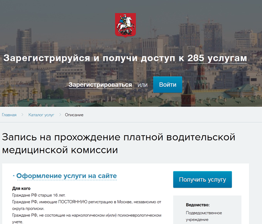Open "Каталог услуг" breadcrumb link
Viewport: 262px width, 224px height.
click(x=41, y=115)
